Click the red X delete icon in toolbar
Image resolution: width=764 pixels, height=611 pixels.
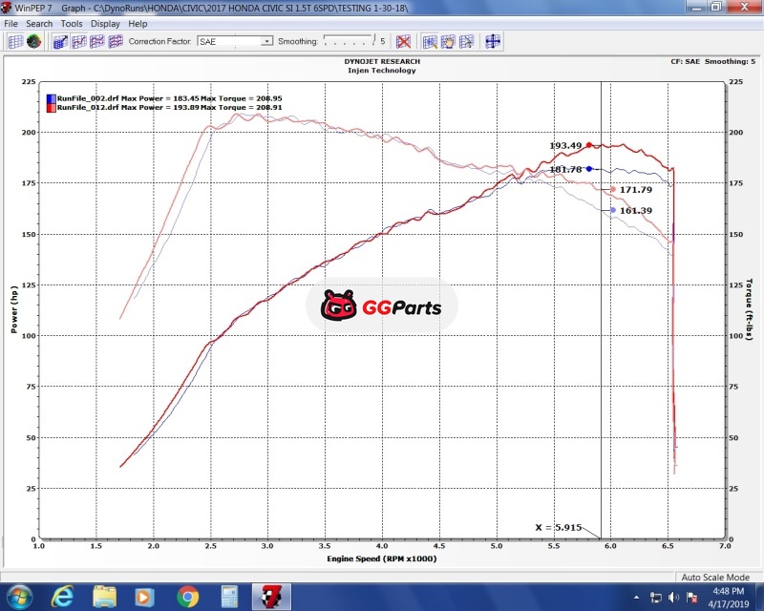404,42
